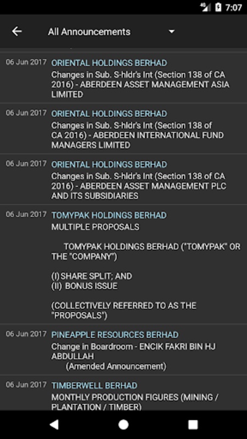Open Aberdeen Asset Management Asia Limited announcement
This screenshot has height=439, width=247.
(x=141, y=85)
